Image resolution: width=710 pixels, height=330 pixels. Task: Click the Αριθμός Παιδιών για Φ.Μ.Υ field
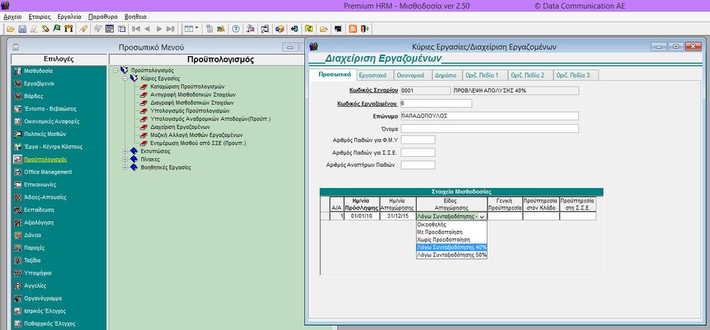[x=418, y=139]
